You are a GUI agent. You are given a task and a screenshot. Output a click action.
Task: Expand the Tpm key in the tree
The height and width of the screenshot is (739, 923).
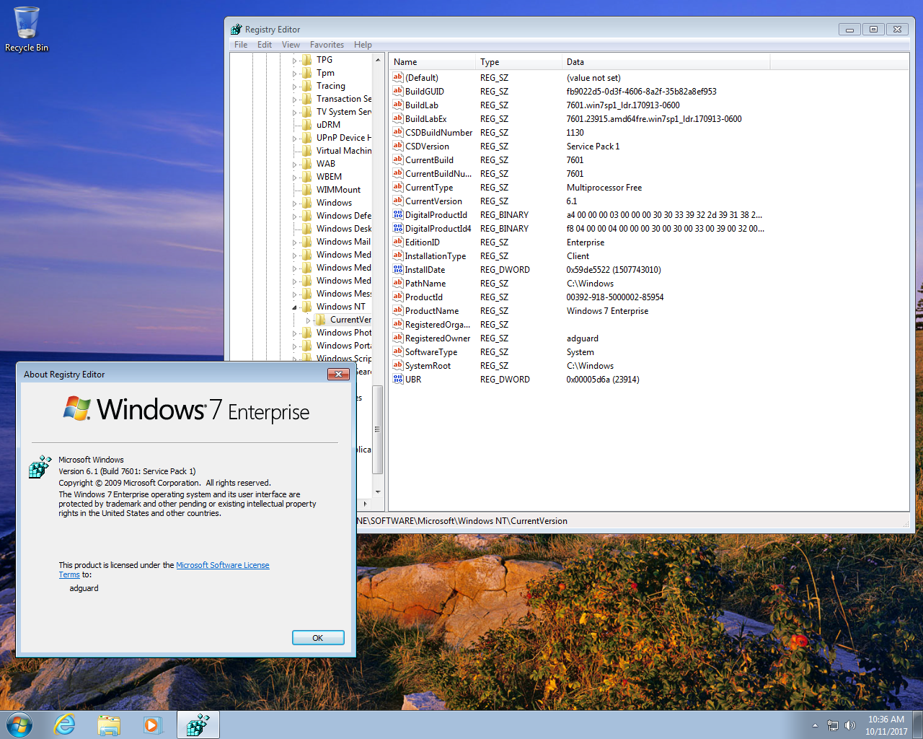(x=295, y=74)
